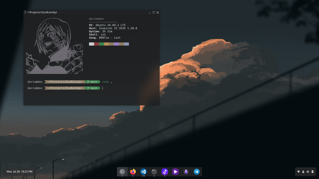Click the volume speaker icon in tray
The image size is (319, 179).
tap(308, 172)
